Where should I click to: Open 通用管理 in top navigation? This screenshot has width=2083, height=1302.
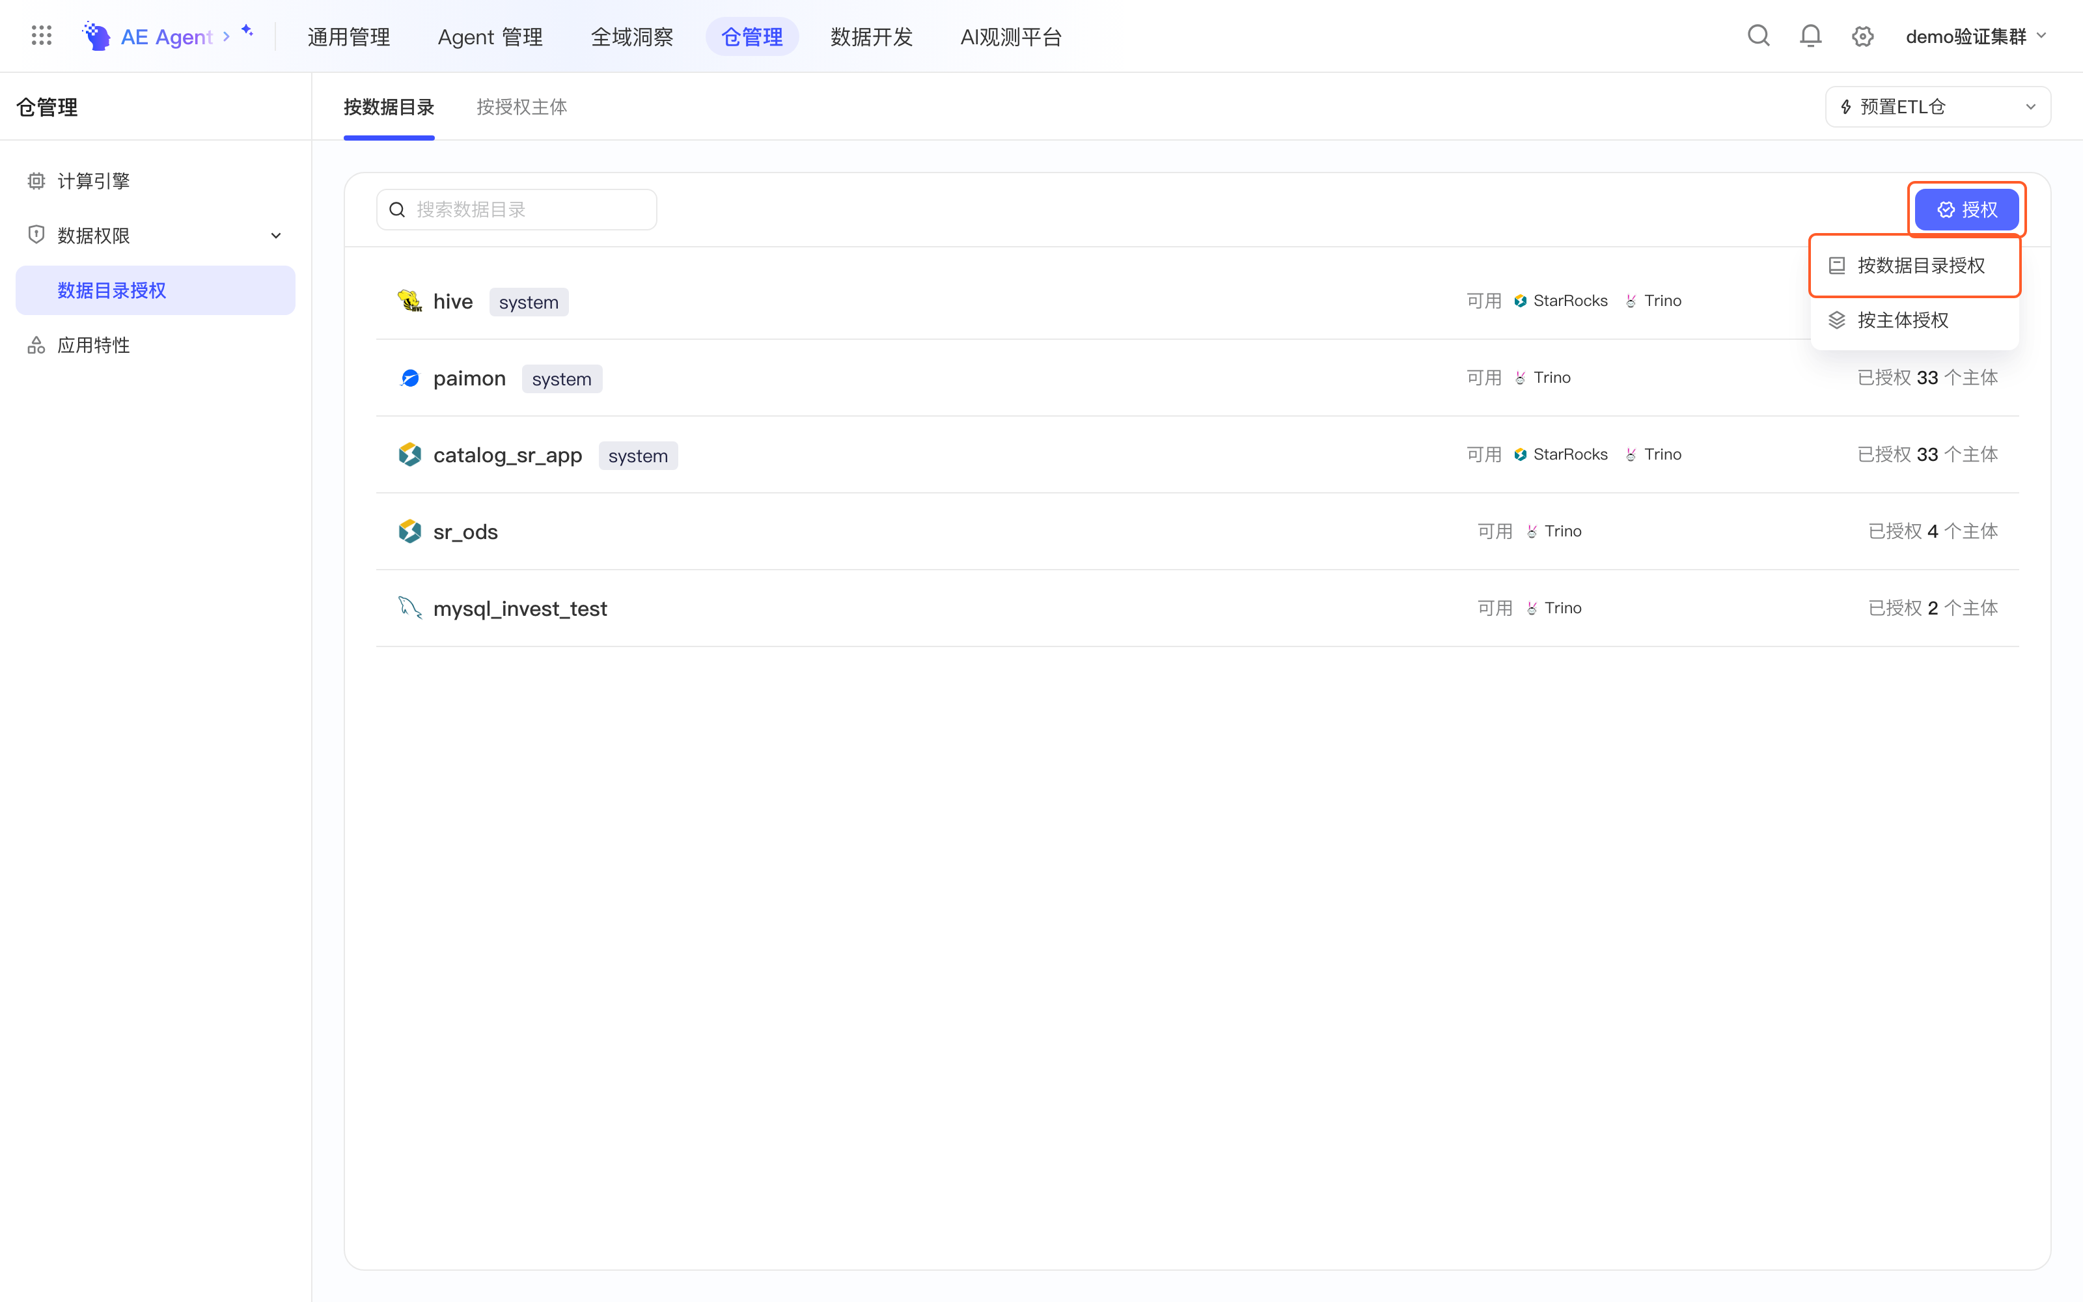click(x=349, y=37)
